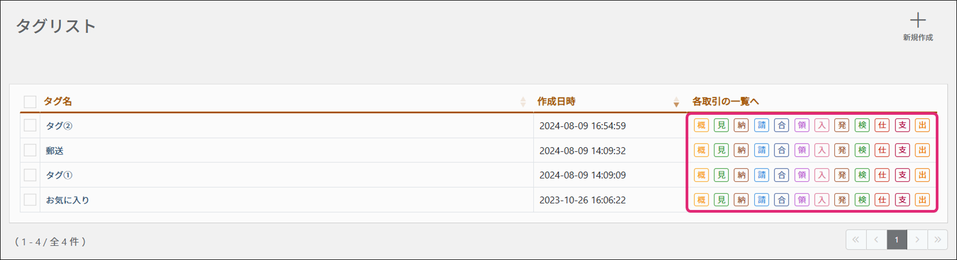Open 発 icon in タグ① row

tap(842, 175)
